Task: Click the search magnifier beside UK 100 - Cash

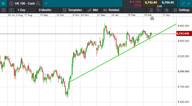Action: (x=38, y=4)
